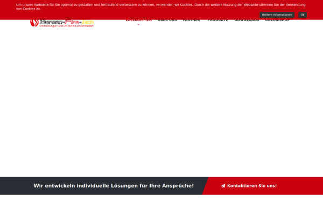Open the PARTNER navigation item
Image resolution: width=323 pixels, height=202 pixels.
click(x=191, y=20)
